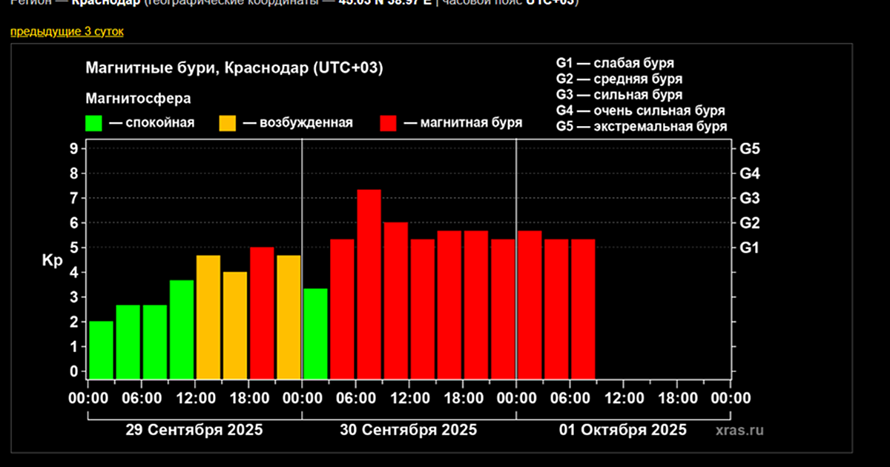Click the last red bar on 01 Октября

click(583, 308)
